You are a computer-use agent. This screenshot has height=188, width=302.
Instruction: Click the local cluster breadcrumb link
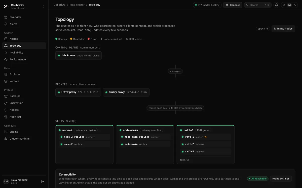click(77, 5)
